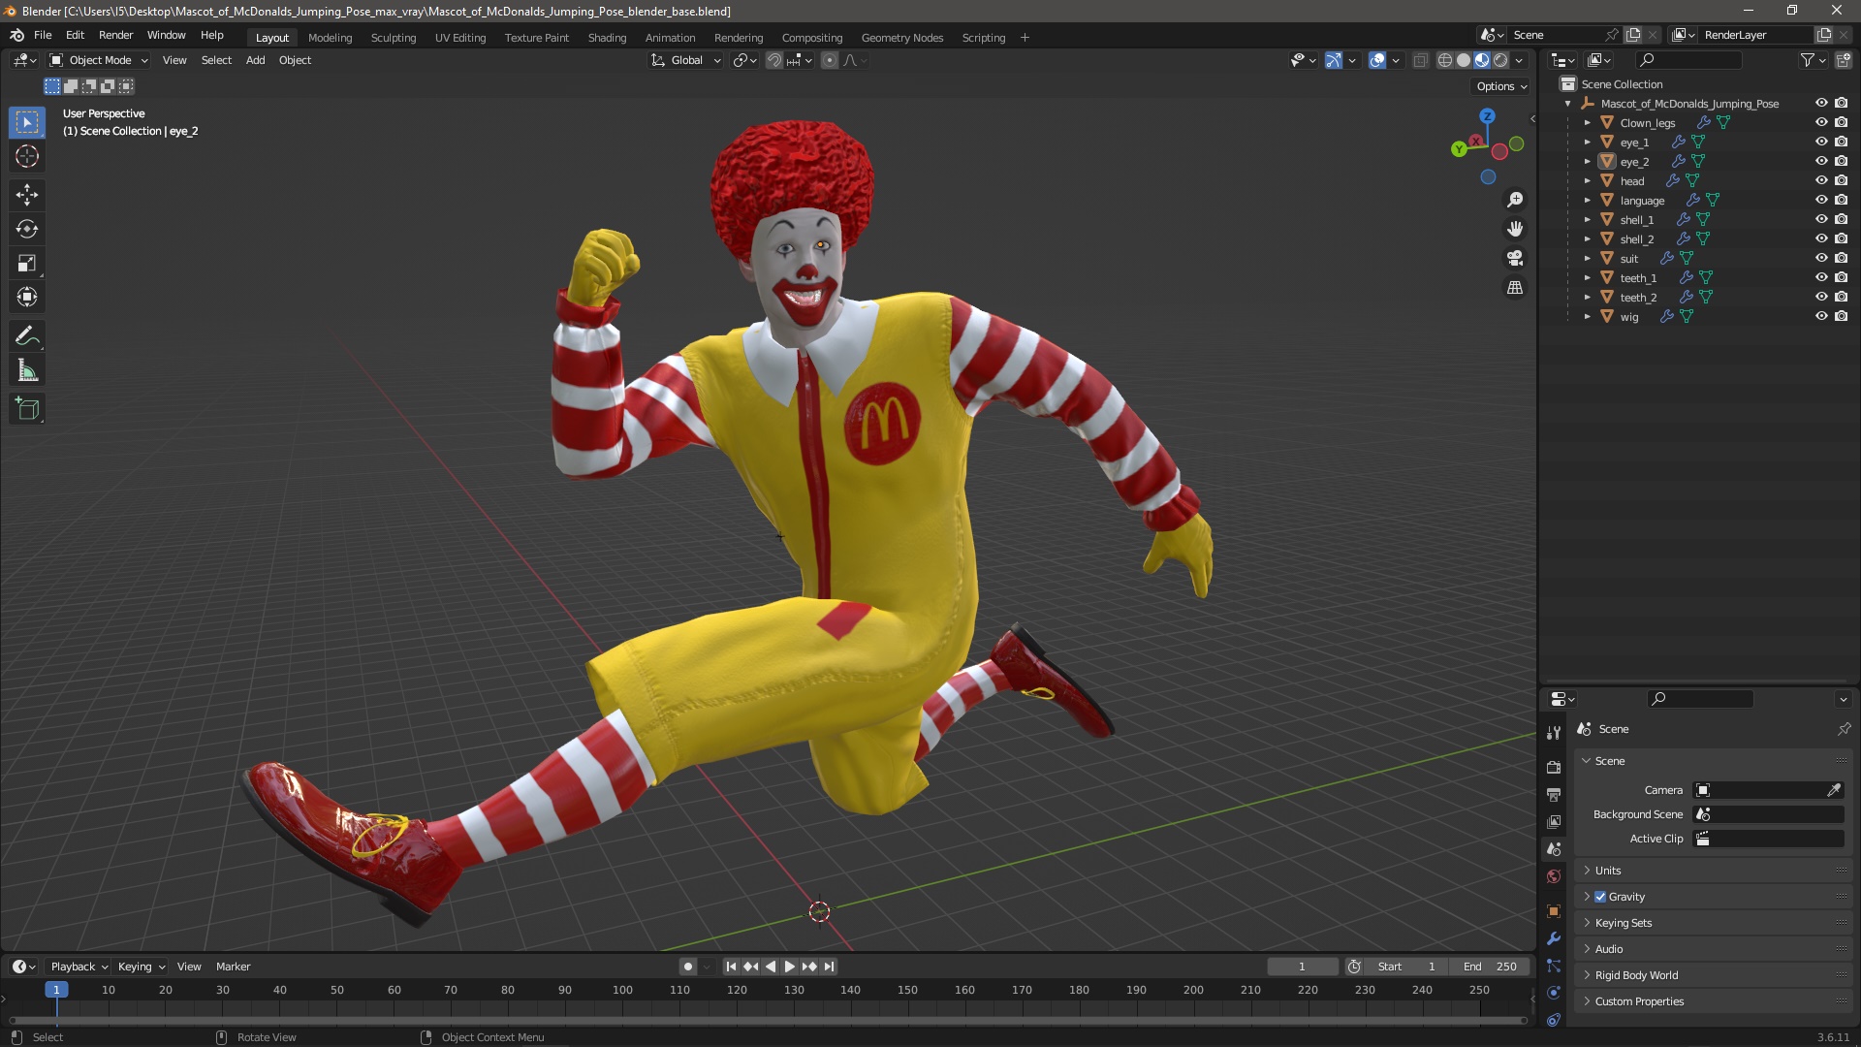Expand the language tree item
1861x1047 pixels.
point(1587,201)
